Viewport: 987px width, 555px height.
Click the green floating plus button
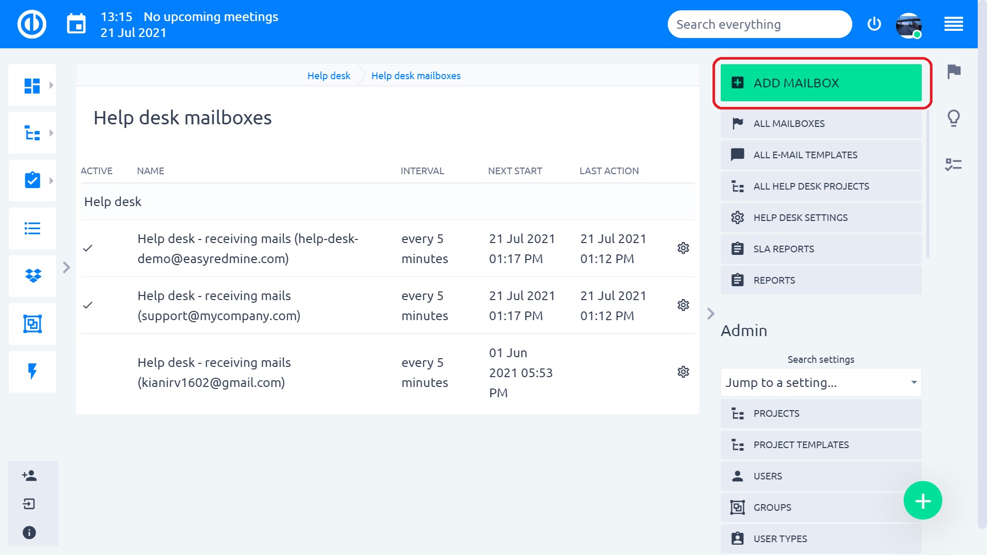pyautogui.click(x=923, y=501)
